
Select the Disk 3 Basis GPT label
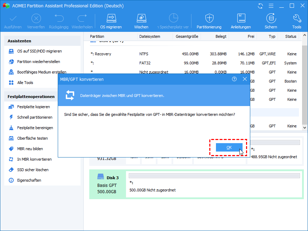click(x=108, y=184)
